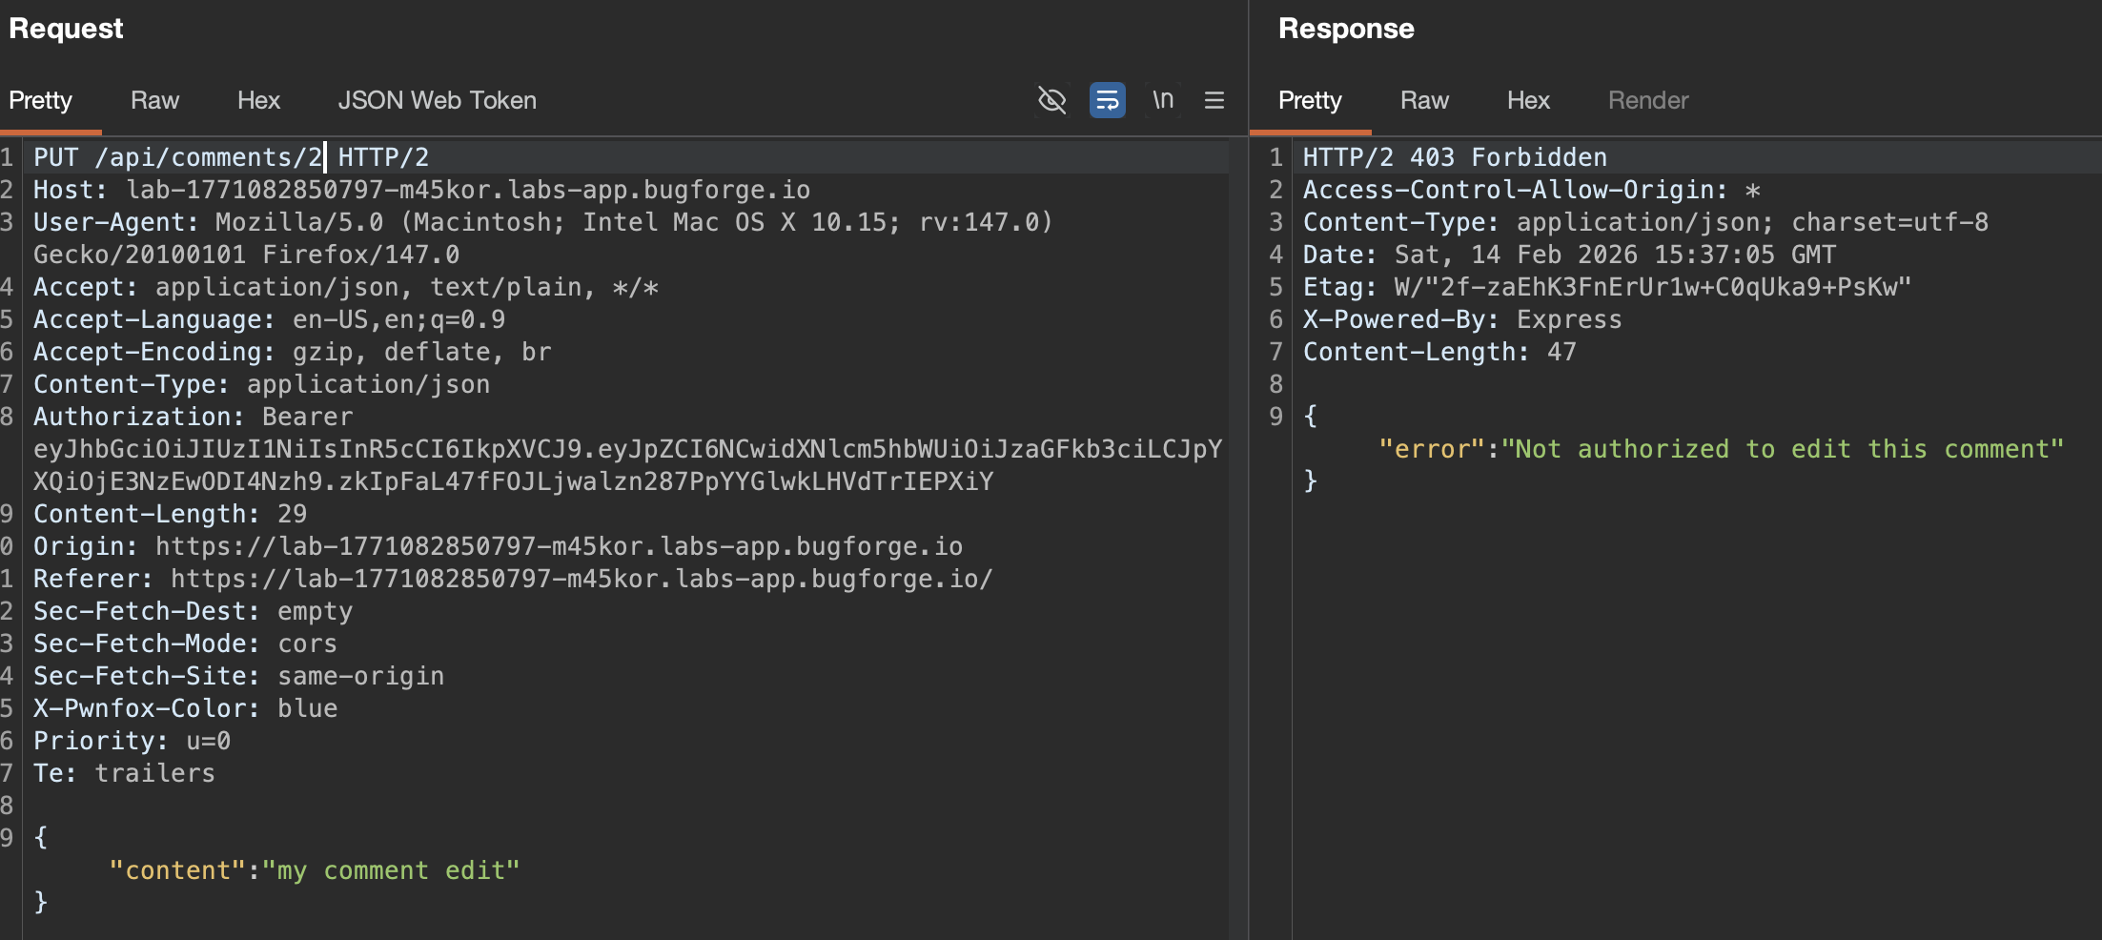Switch to Request Hex tab
2102x940 pixels.
pos(258,100)
